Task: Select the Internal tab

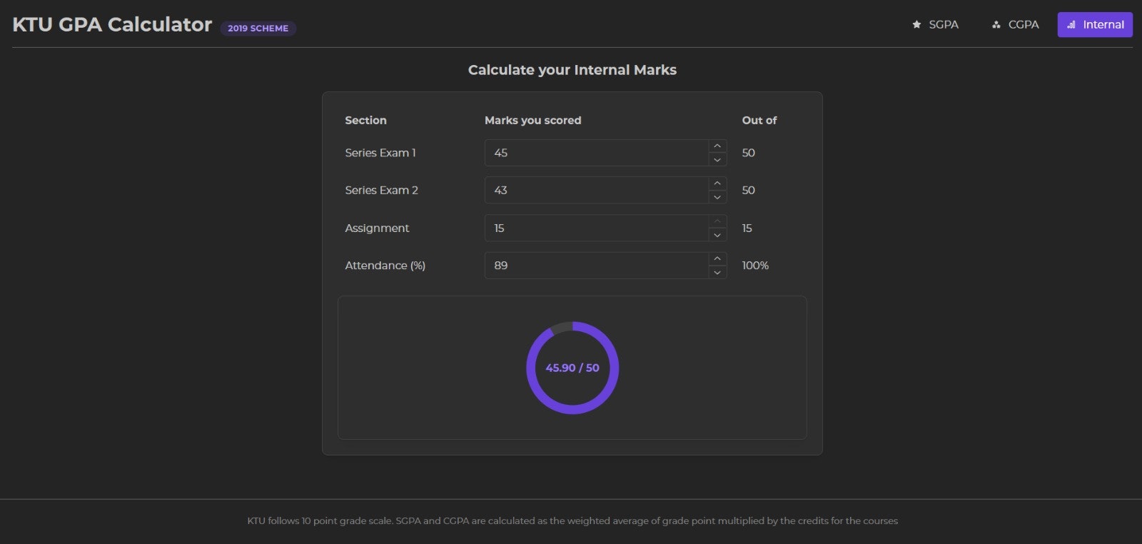Action: (x=1095, y=24)
